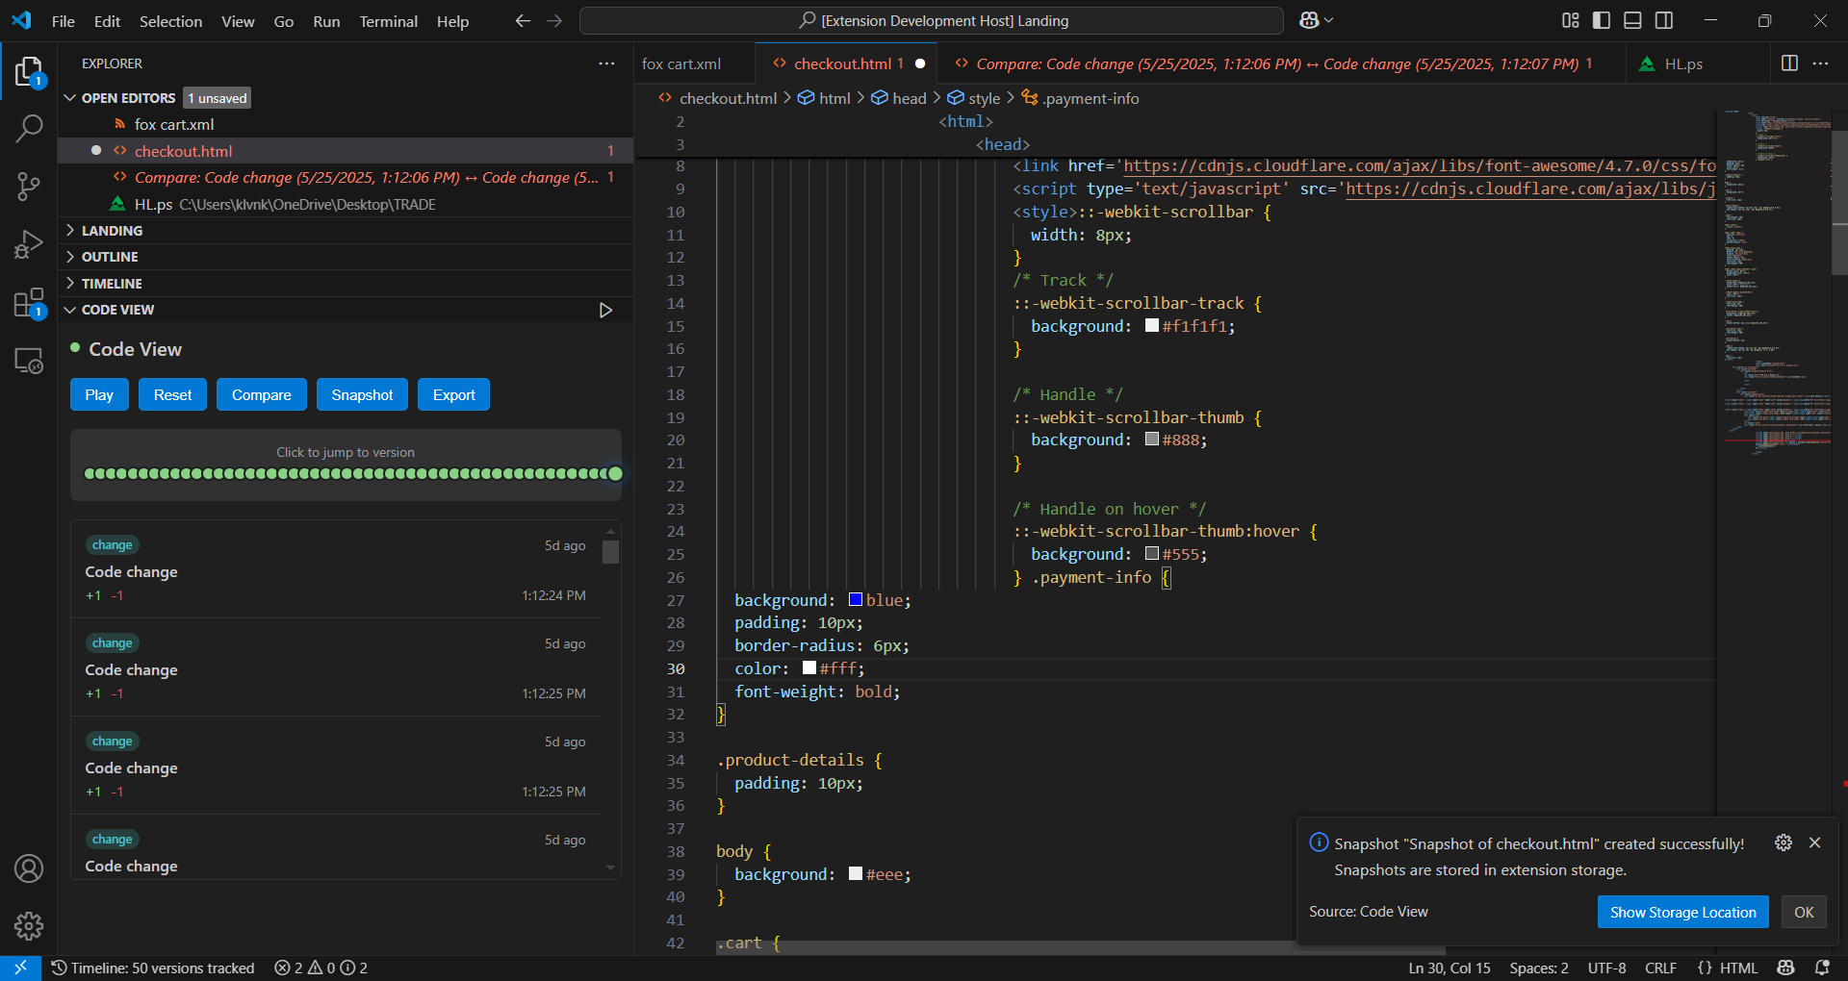
Task: Go back with the navigation arrow
Action: pos(523,20)
